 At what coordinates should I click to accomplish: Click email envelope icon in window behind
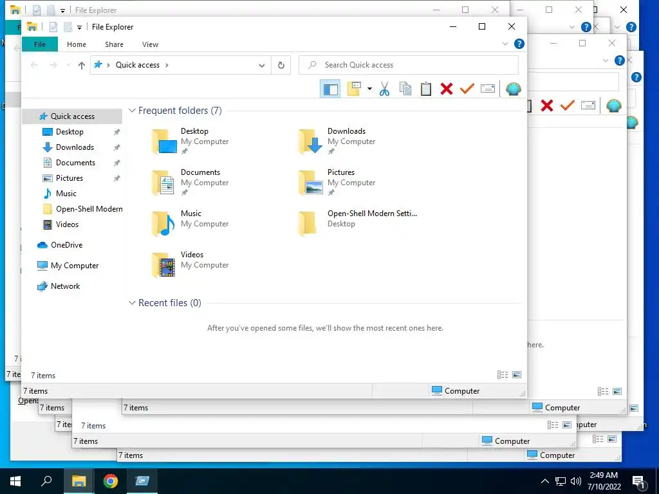[x=588, y=105]
